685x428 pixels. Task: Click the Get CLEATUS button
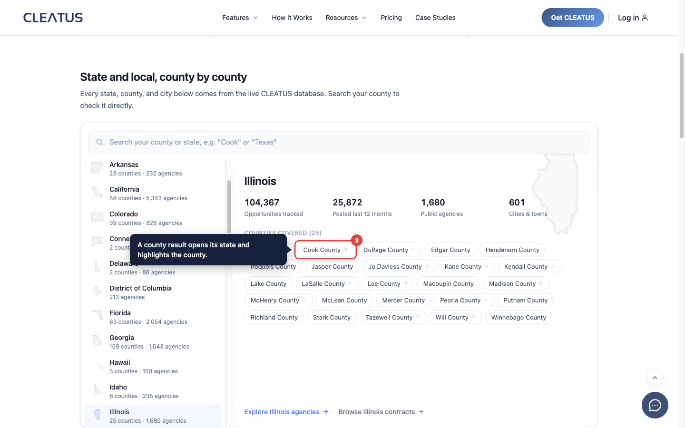click(573, 18)
